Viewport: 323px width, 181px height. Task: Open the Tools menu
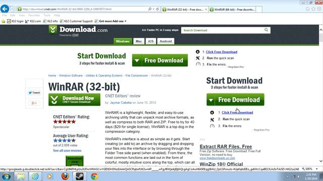click(47, 15)
